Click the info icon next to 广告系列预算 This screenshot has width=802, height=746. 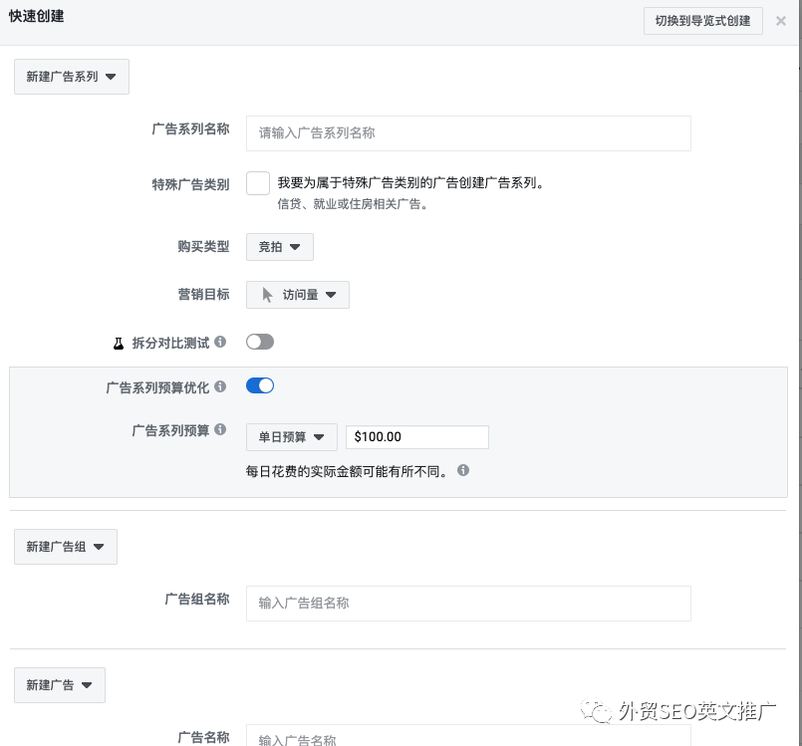tap(219, 428)
